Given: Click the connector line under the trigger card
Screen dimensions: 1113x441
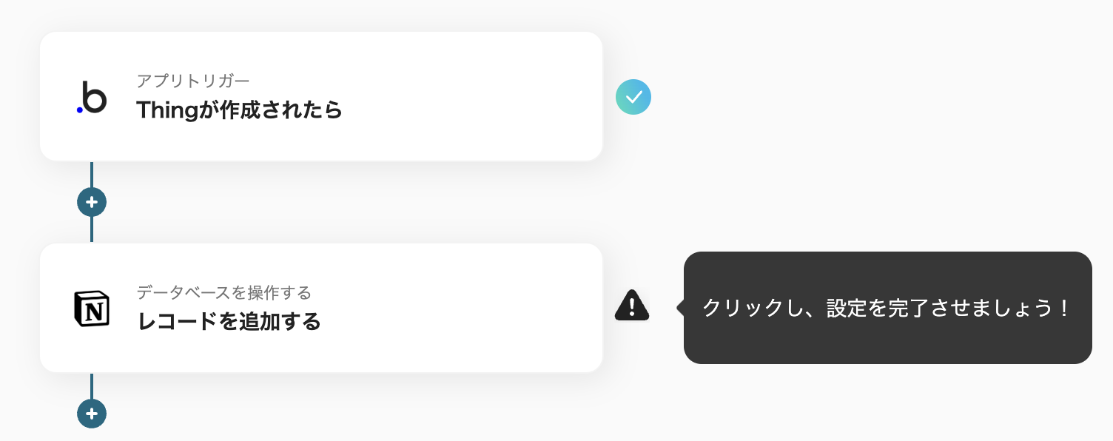Looking at the screenshot, I should [x=92, y=174].
